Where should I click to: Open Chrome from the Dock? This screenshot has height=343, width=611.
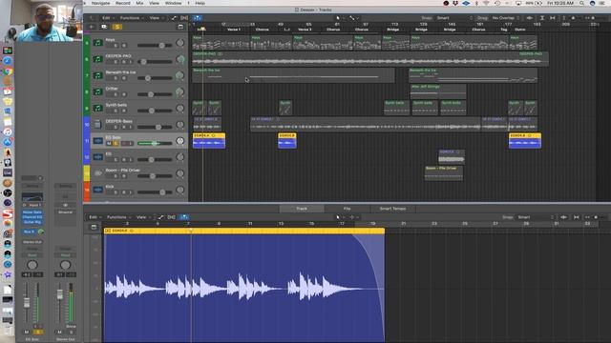tap(8, 72)
